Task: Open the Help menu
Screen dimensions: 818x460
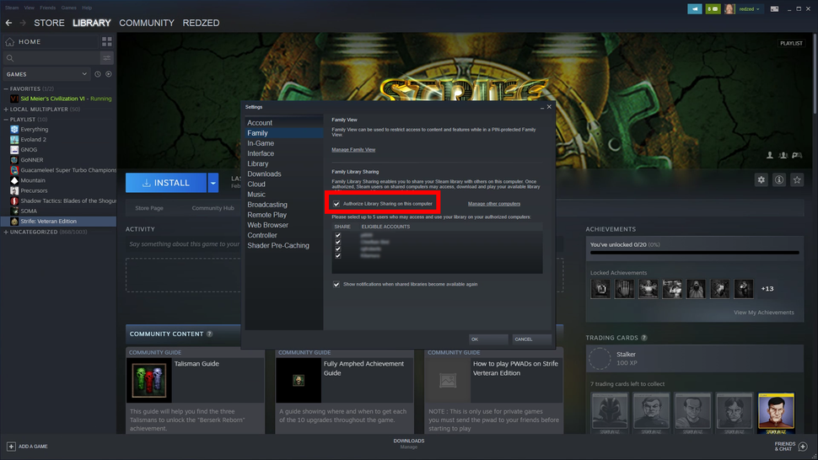Action: 87,8
